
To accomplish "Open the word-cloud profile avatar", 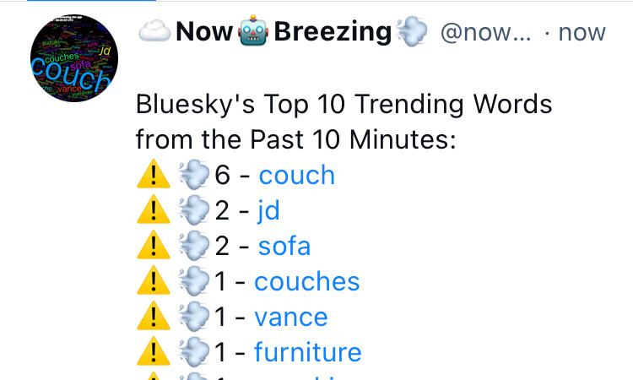I will pos(74,57).
